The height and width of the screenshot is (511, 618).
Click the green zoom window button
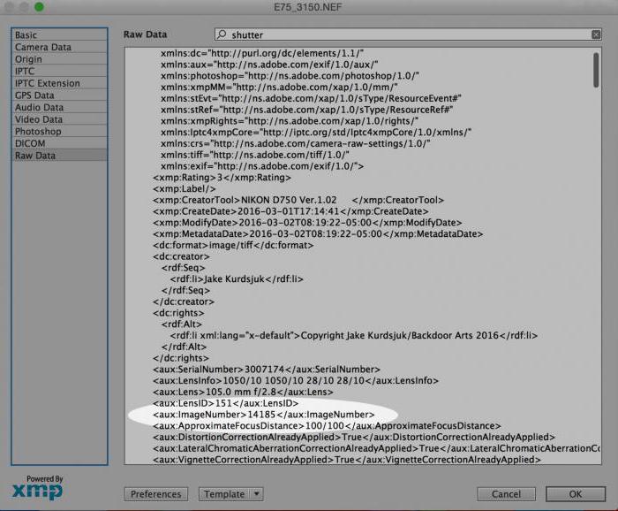coord(39,7)
